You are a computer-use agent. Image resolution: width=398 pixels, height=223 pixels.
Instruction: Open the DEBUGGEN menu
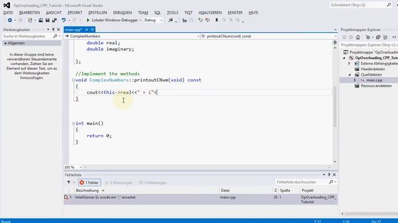tap(123, 12)
